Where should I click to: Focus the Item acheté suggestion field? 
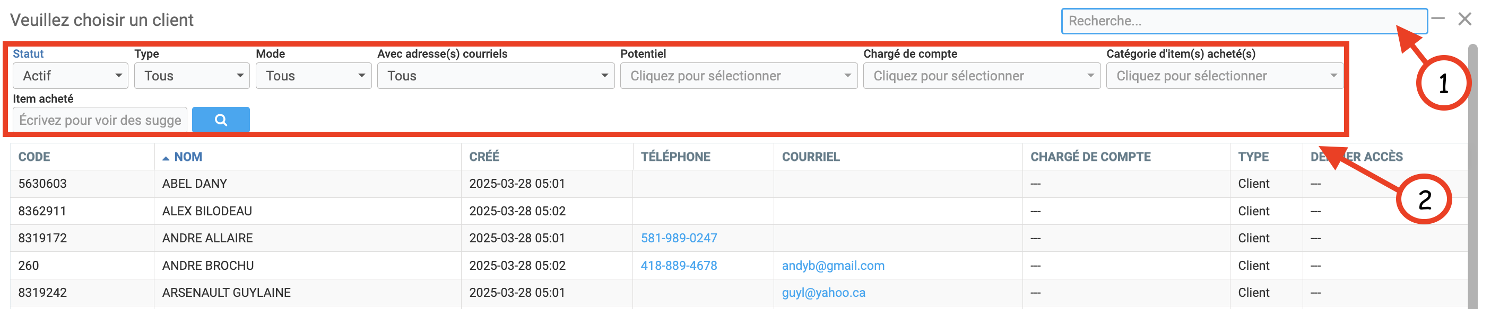coord(100,120)
